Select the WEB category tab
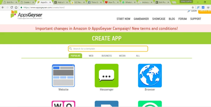The height and width of the screenshot is (107, 211). coord(91,56)
